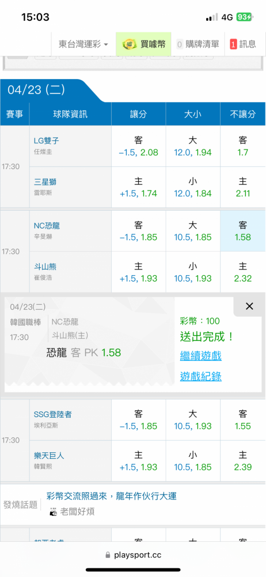The height and width of the screenshot is (577, 266).
Task: Open the 遊戲紀錄 link
Action: coord(200,376)
